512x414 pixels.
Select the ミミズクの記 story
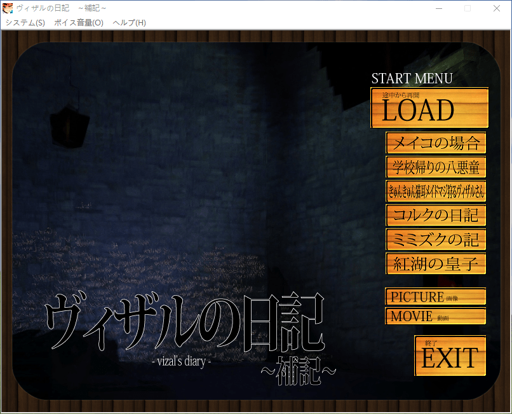tap(436, 240)
